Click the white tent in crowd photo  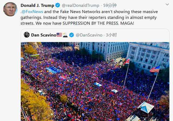click(146, 107)
